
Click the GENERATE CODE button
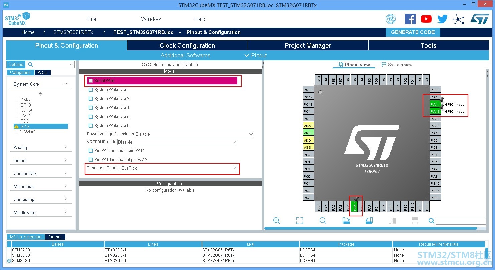tap(413, 32)
